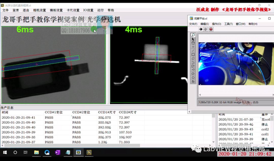274x161 pixels.
Task: Click the 1280x720 image info status bar
Action: pyautogui.click(x=235, y=102)
